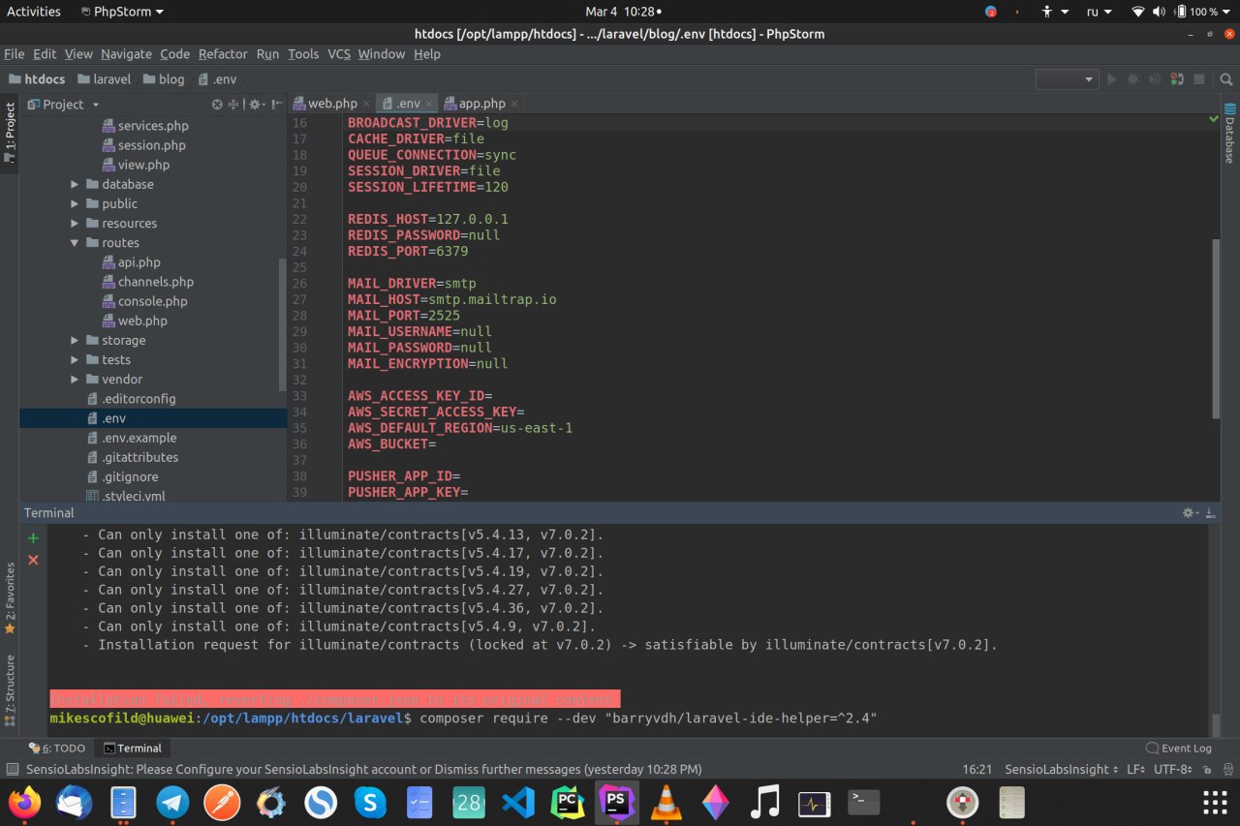Expand the vendor folder
Screen dimensions: 1240x826
coord(76,380)
